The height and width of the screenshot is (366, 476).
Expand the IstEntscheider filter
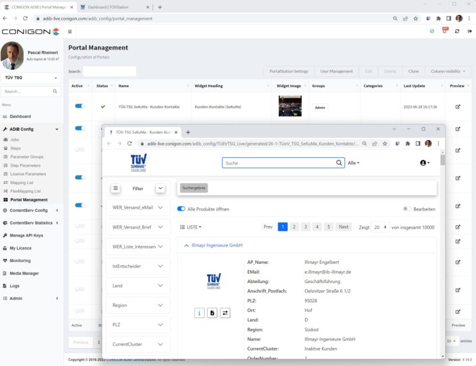[138, 266]
